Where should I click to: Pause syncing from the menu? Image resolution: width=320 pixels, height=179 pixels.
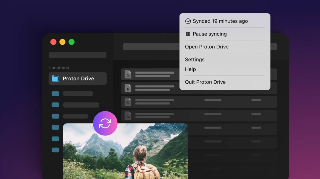pyautogui.click(x=210, y=34)
